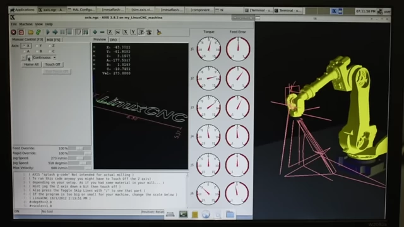
Task: Step through program with the step icon
Action: (x=55, y=32)
